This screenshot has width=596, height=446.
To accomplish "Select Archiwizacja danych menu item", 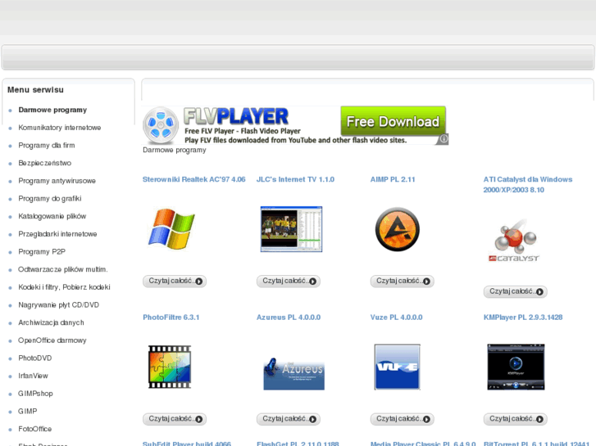I will coord(51,322).
